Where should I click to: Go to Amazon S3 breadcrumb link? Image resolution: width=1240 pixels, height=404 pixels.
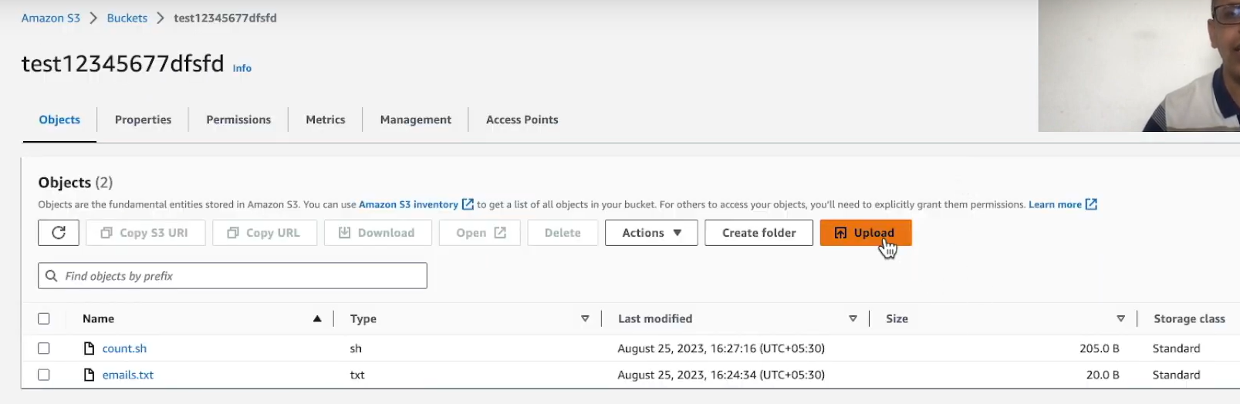[x=51, y=18]
